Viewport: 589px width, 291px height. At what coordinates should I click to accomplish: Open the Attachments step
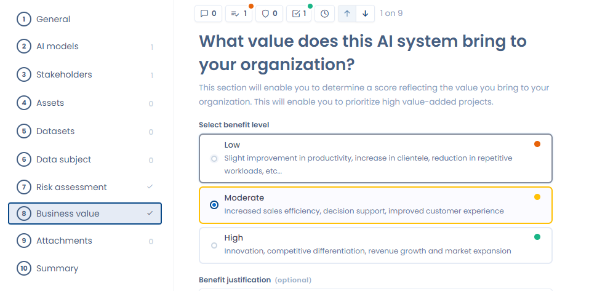point(64,241)
